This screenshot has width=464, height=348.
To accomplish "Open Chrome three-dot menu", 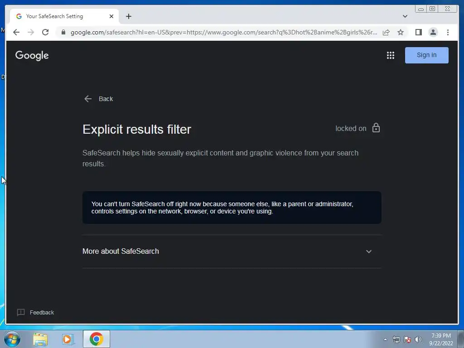I will point(448,32).
